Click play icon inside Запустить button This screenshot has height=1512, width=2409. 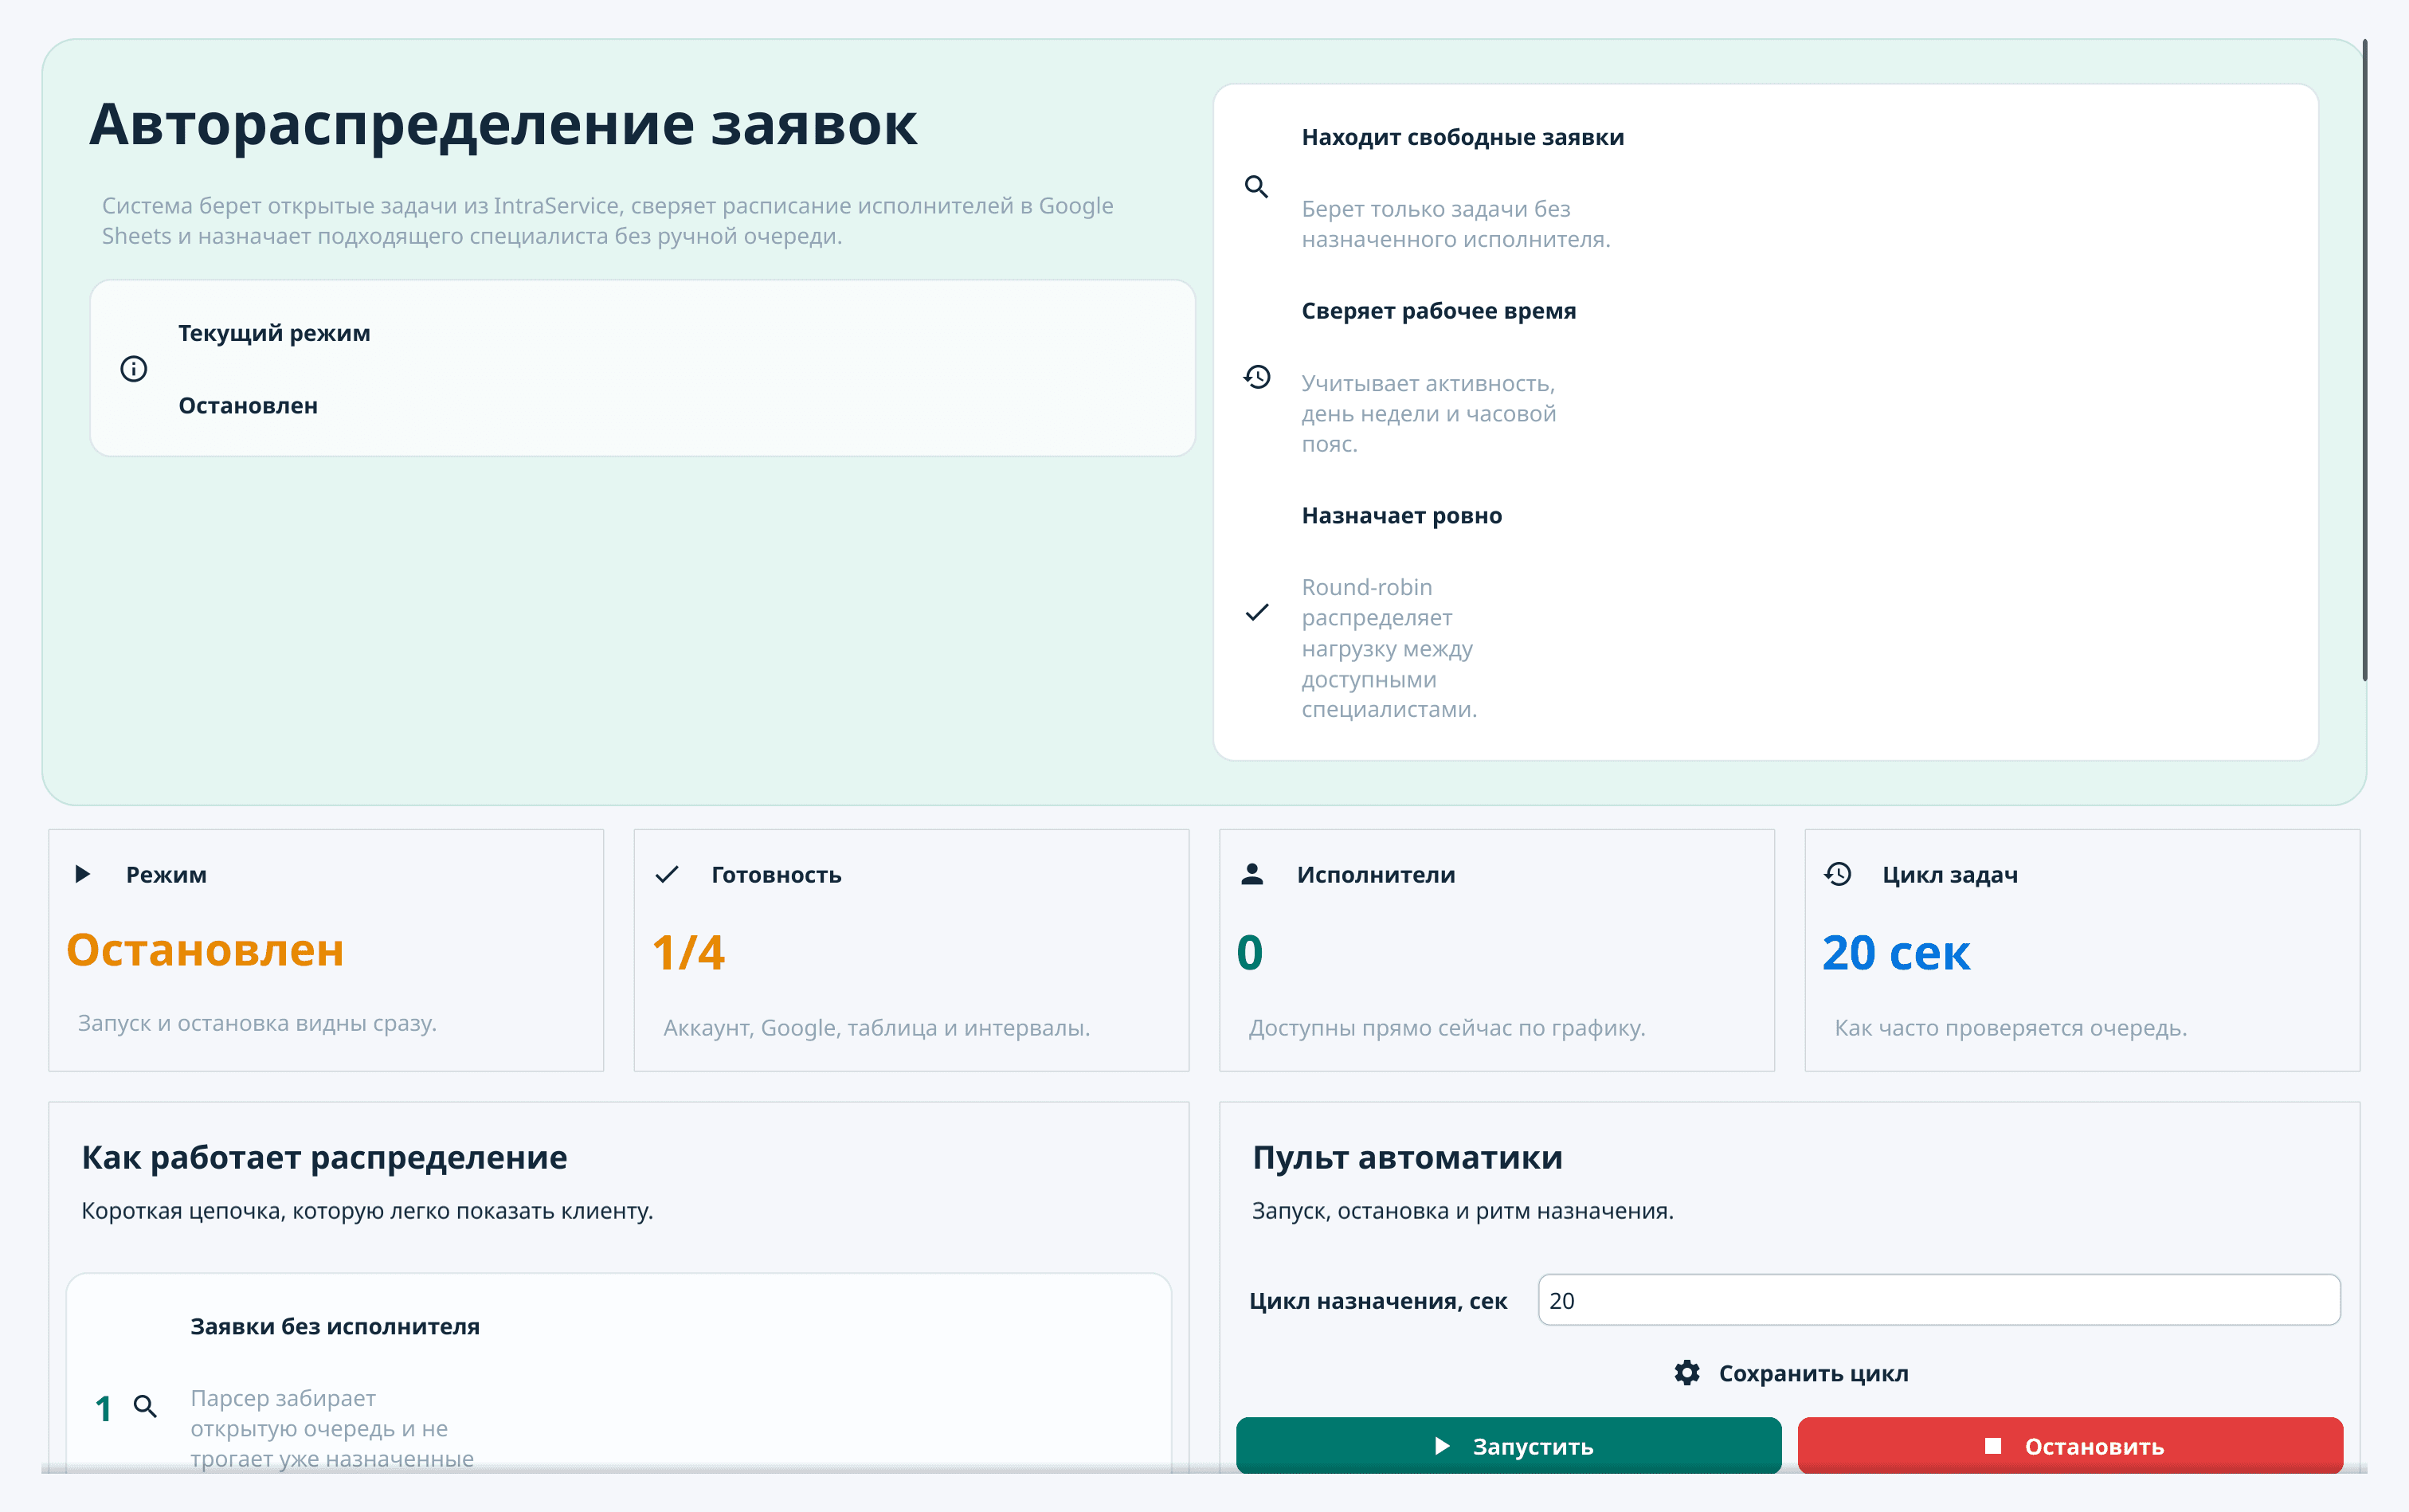coord(1442,1446)
